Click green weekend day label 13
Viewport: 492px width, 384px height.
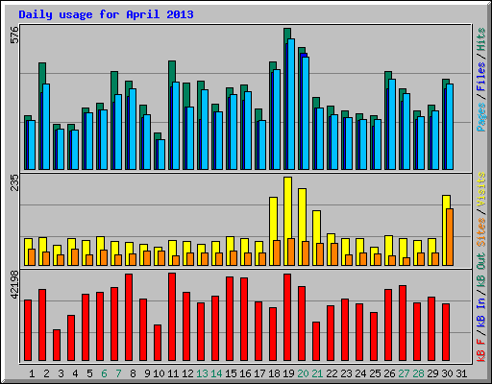click(202, 373)
